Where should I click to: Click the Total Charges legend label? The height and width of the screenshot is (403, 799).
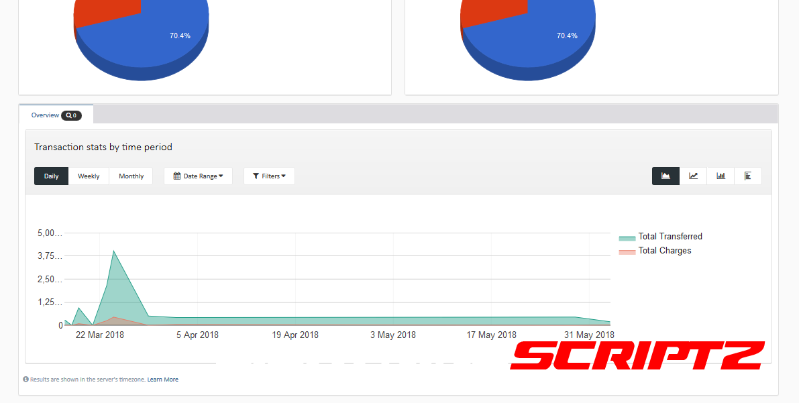pos(665,251)
